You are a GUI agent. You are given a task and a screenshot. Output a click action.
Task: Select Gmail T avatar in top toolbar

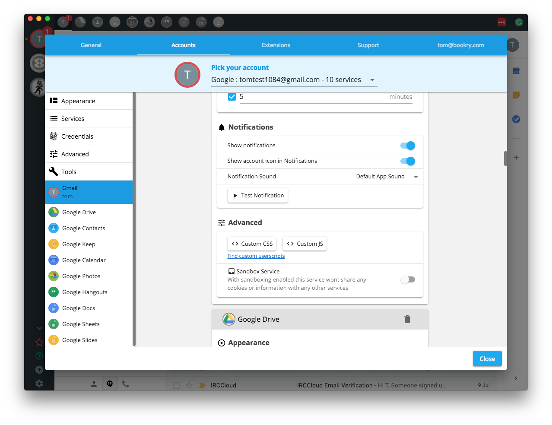(x=63, y=22)
